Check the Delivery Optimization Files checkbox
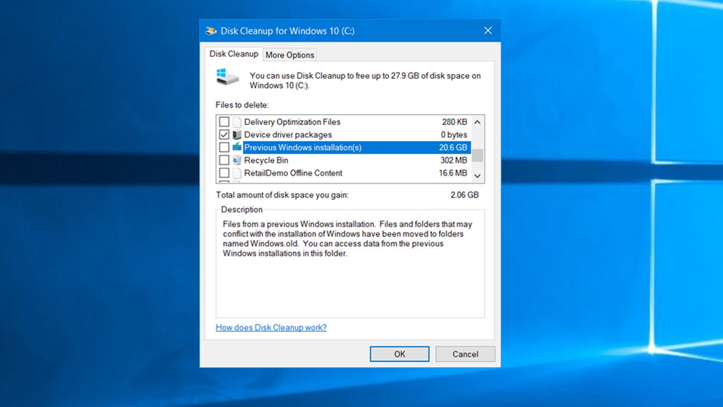The image size is (723, 407). pyautogui.click(x=224, y=122)
